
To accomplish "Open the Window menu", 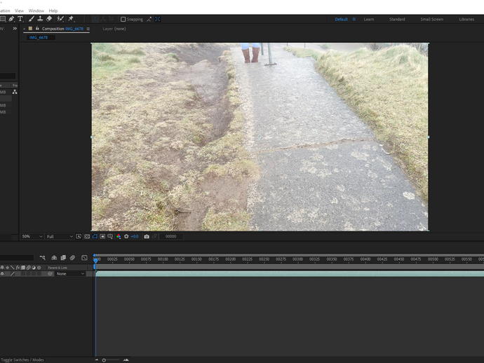I will (x=36, y=11).
